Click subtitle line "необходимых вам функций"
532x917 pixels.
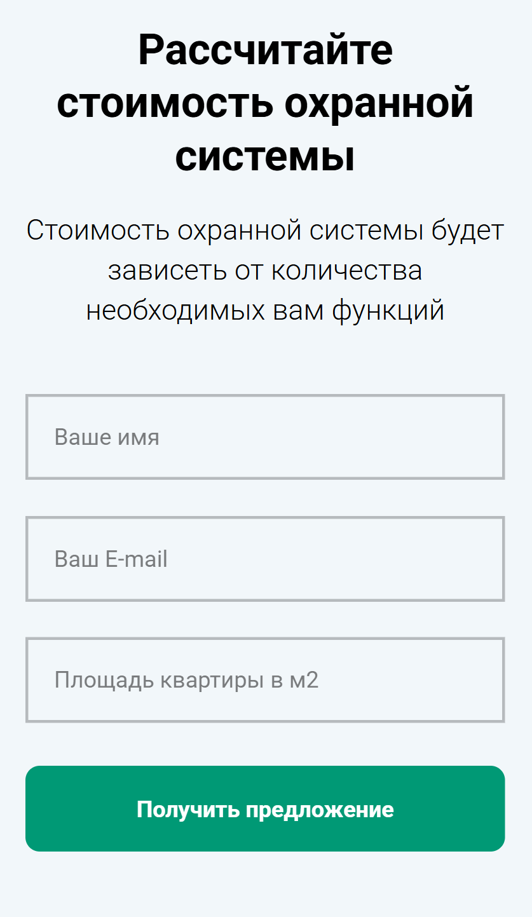[265, 311]
